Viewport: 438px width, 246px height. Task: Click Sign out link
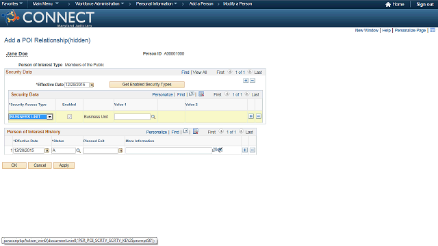[x=425, y=4]
